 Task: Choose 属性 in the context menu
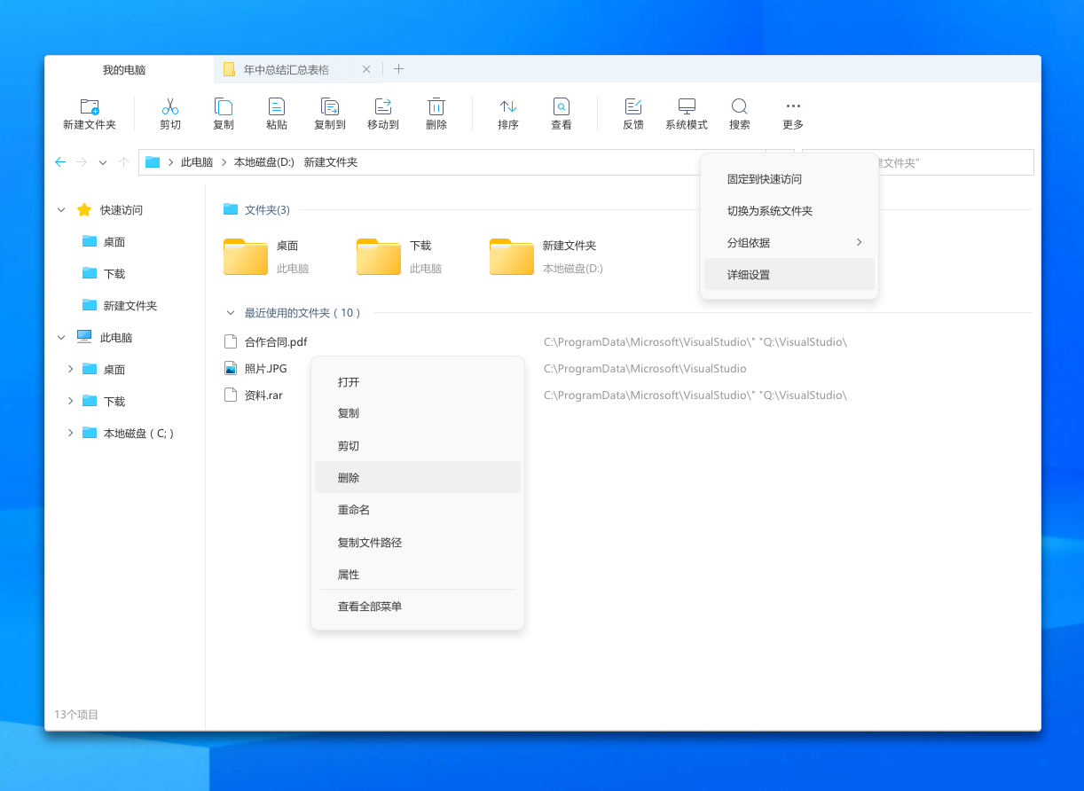point(418,574)
